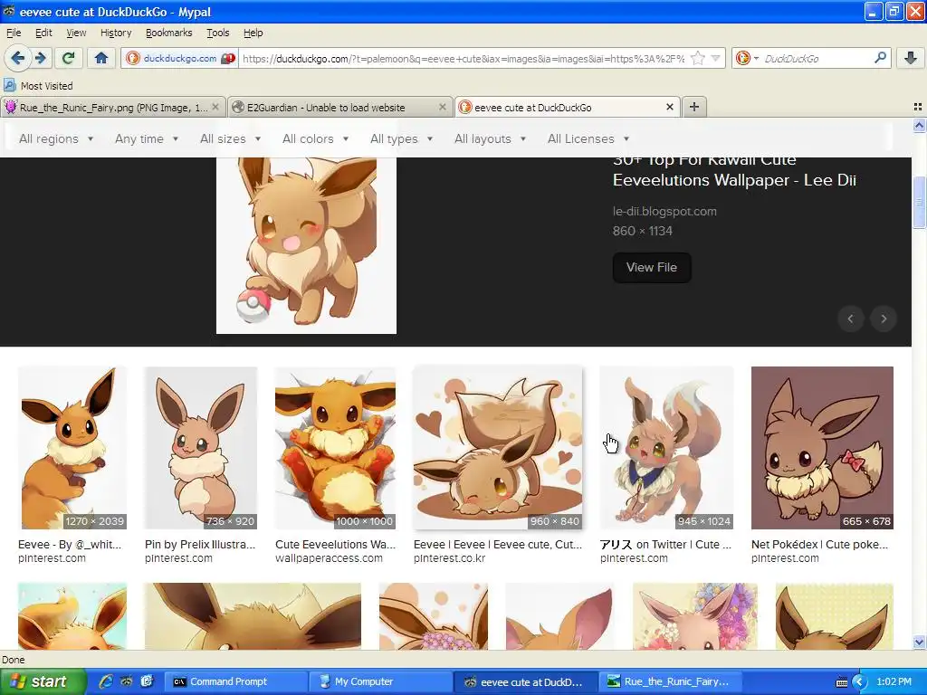
Task: Select the 945 × 1024 Eevee thumbnail
Action: click(x=666, y=447)
